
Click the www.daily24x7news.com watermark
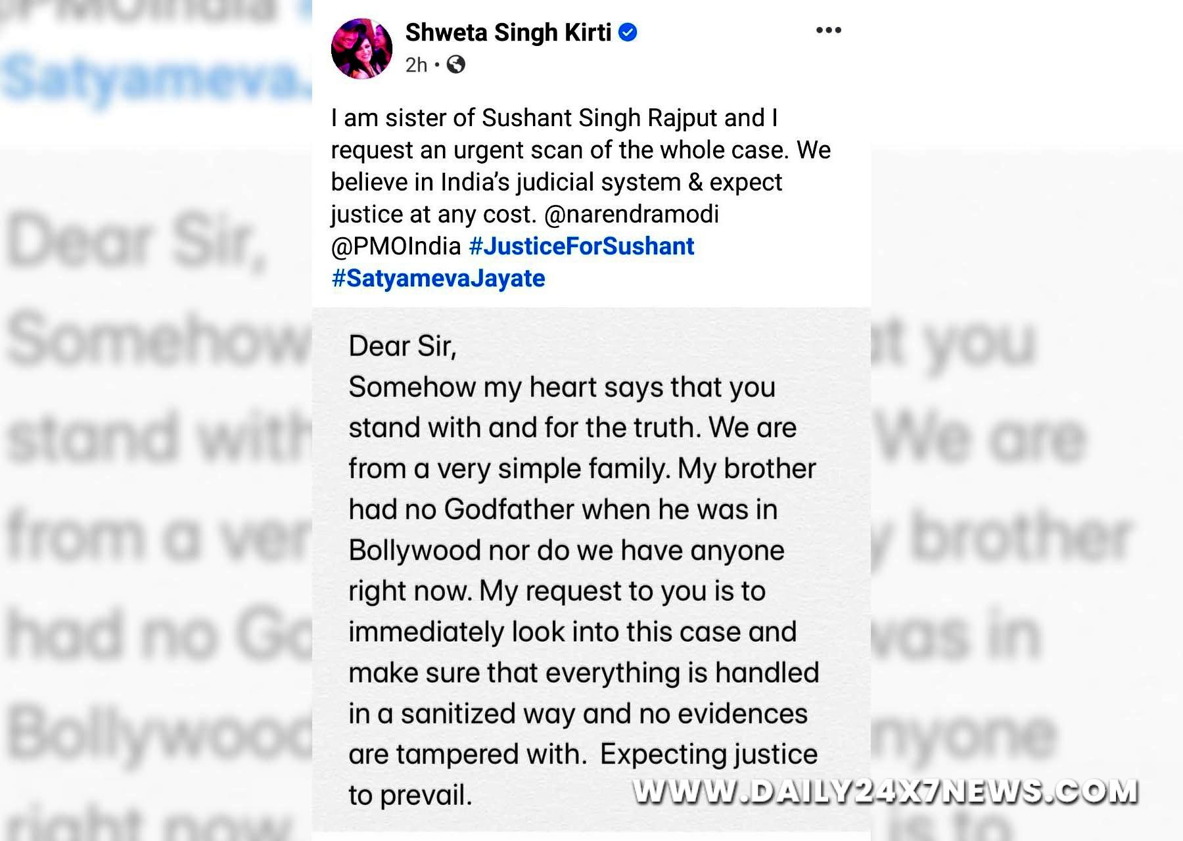tap(885, 791)
